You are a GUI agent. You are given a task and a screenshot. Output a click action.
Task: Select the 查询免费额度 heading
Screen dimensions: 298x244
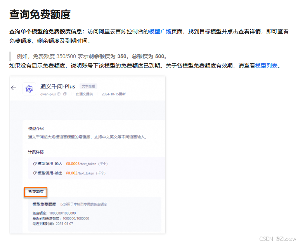(x=40, y=14)
